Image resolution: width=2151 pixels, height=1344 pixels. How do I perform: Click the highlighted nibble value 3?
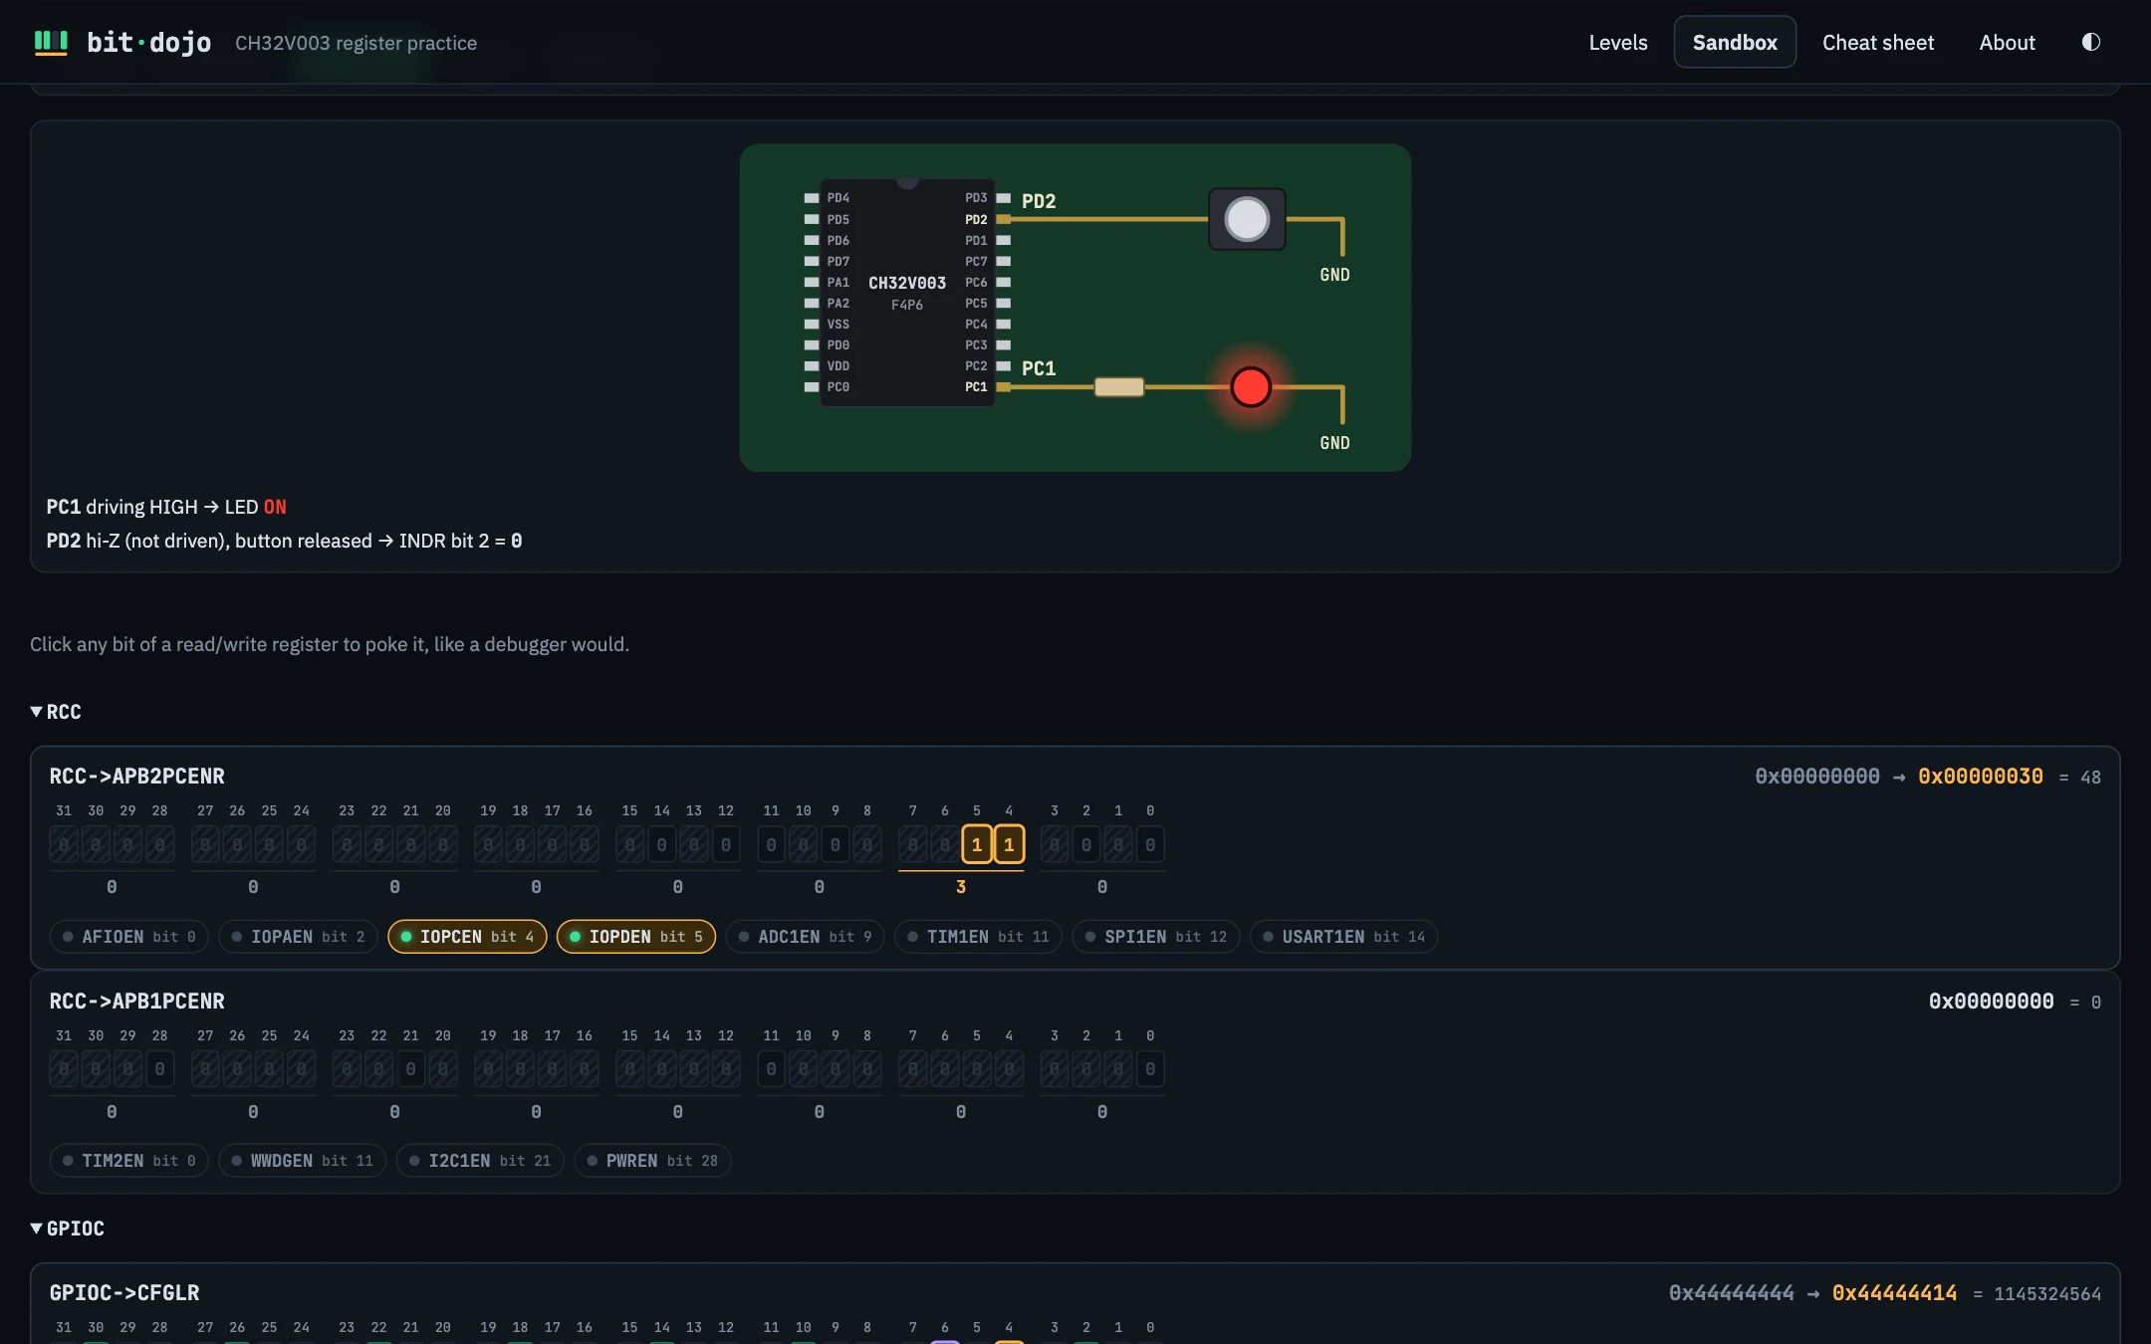coord(961,887)
